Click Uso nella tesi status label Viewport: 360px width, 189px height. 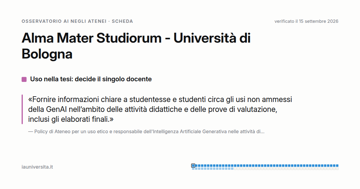click(91, 79)
